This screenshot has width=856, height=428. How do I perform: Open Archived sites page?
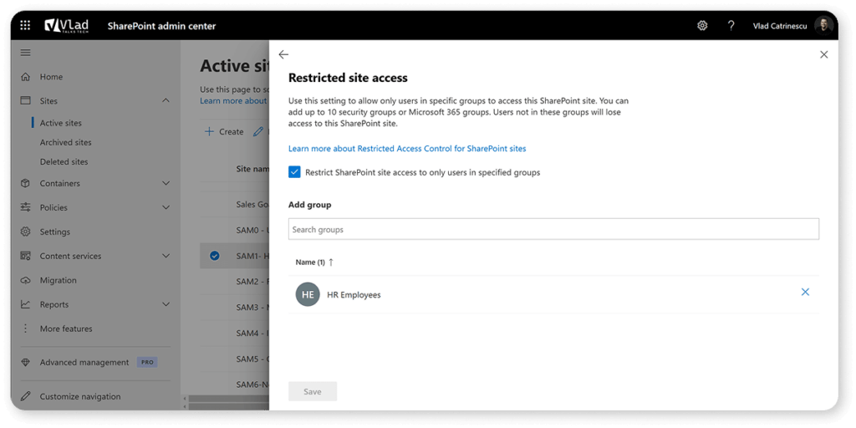click(65, 142)
